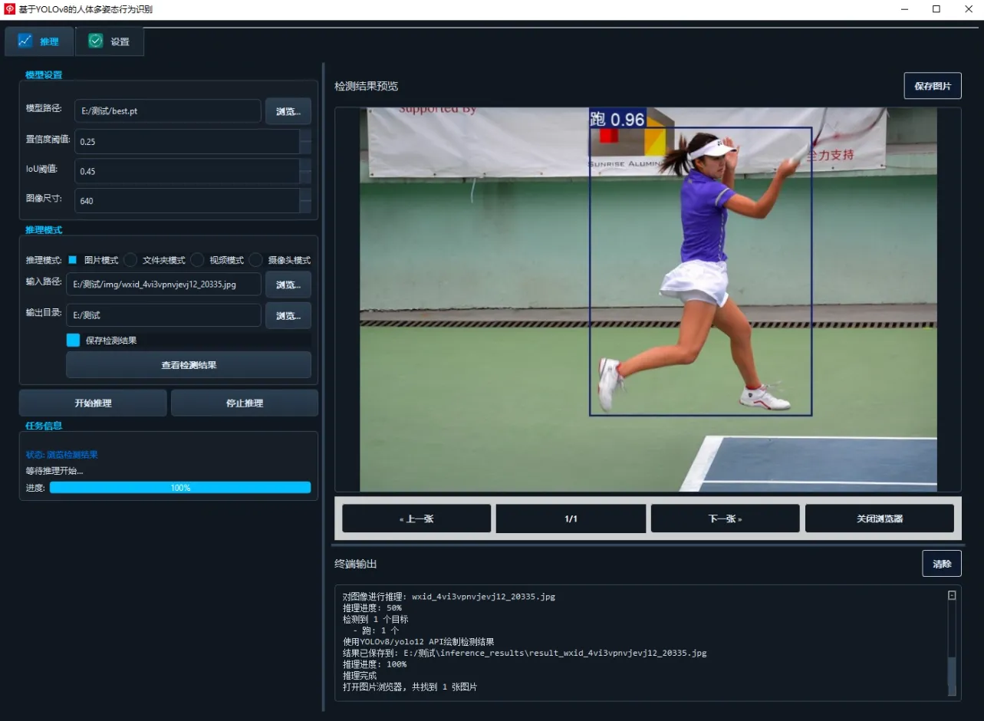The width and height of the screenshot is (984, 721).
Task: Click the 进度 progress bar at 100%
Action: 180,488
